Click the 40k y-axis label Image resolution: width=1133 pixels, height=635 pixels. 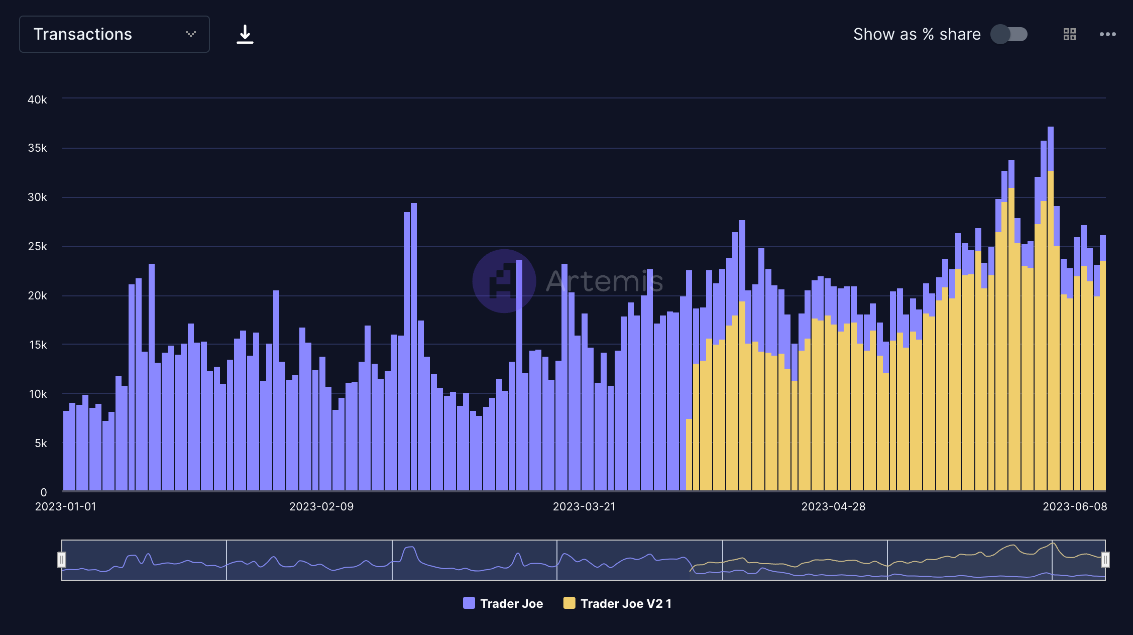[37, 99]
